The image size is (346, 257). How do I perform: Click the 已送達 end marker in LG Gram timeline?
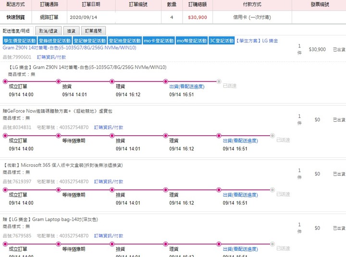(219, 82)
